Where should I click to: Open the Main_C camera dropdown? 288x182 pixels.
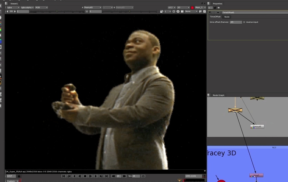pos(200,8)
